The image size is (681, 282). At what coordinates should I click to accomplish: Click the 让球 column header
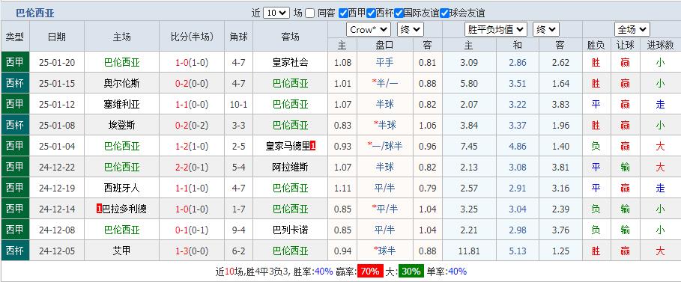tap(625, 45)
